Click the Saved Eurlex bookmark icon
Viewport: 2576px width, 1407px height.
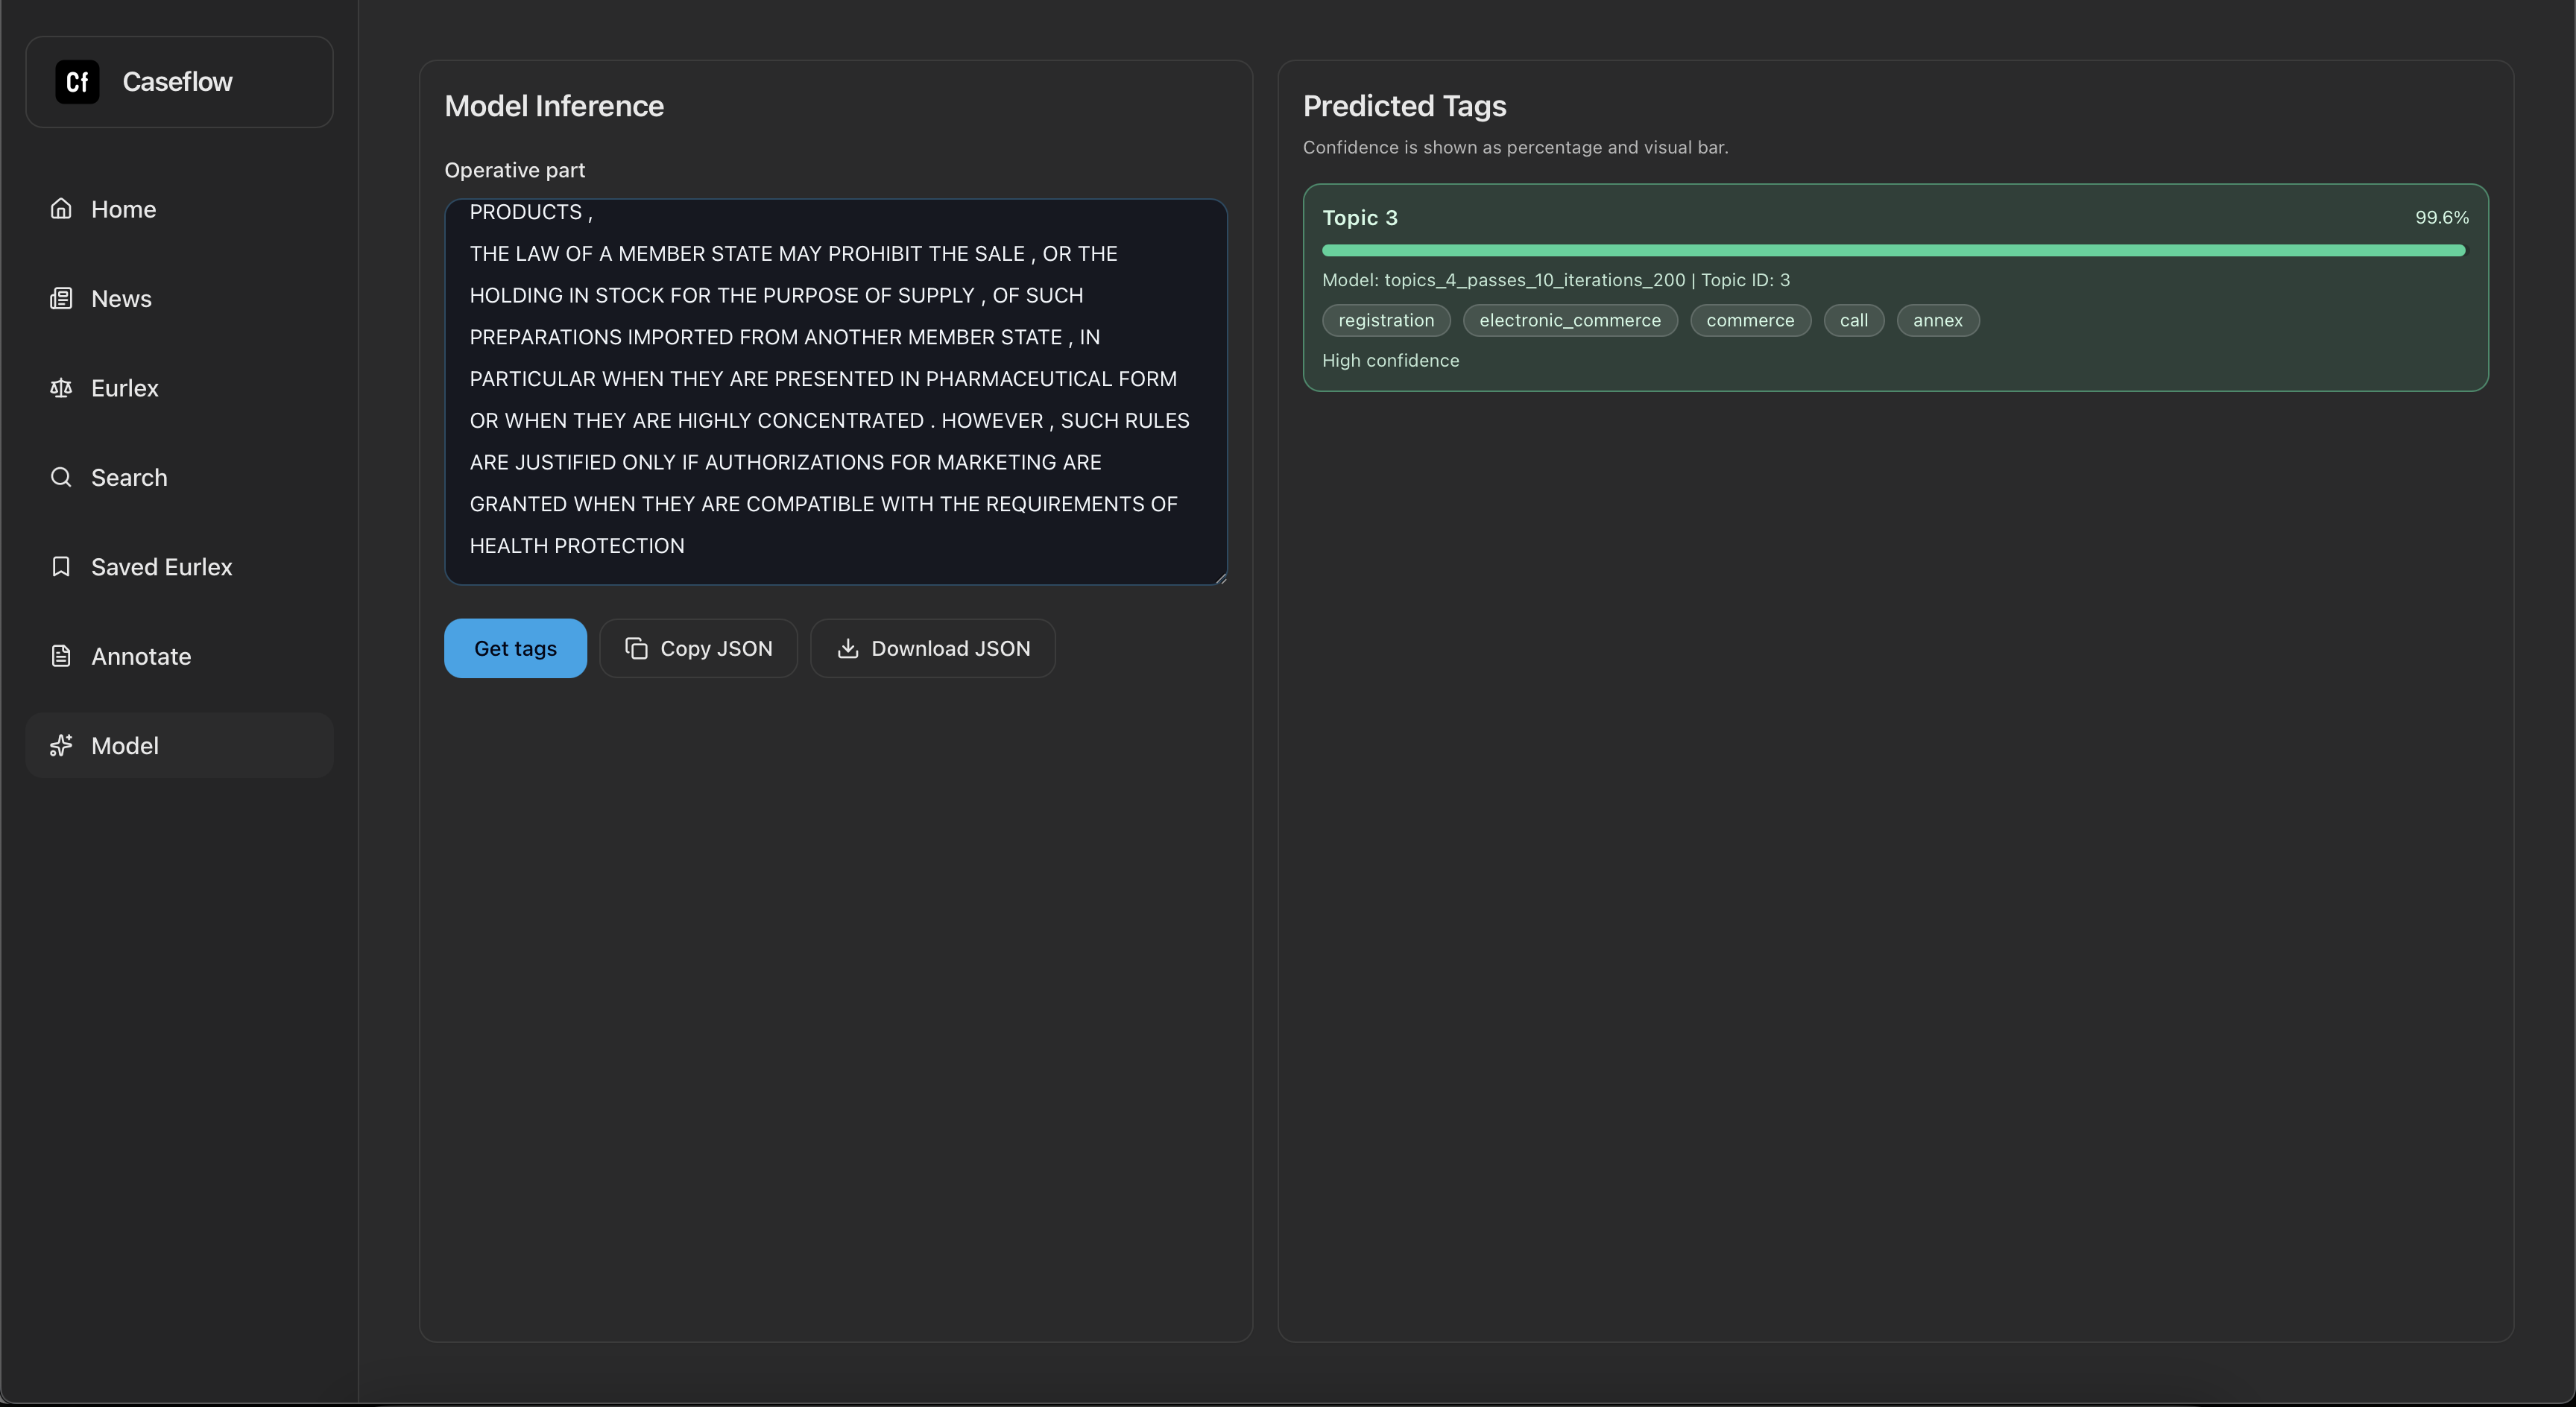coord(61,567)
